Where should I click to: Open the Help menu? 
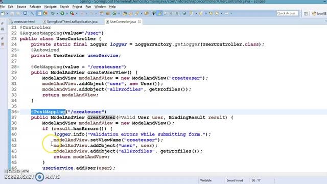point(112,7)
